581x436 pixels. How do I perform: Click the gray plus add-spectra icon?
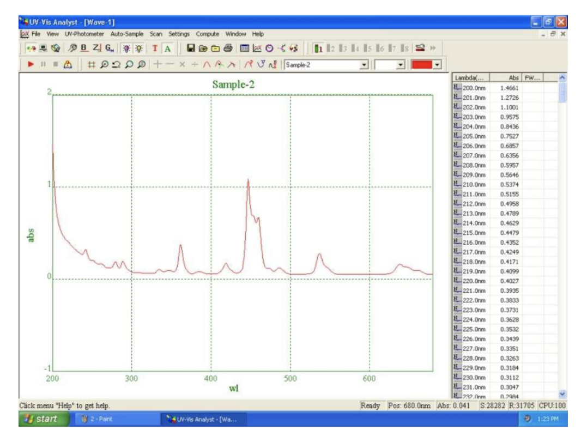(x=158, y=64)
